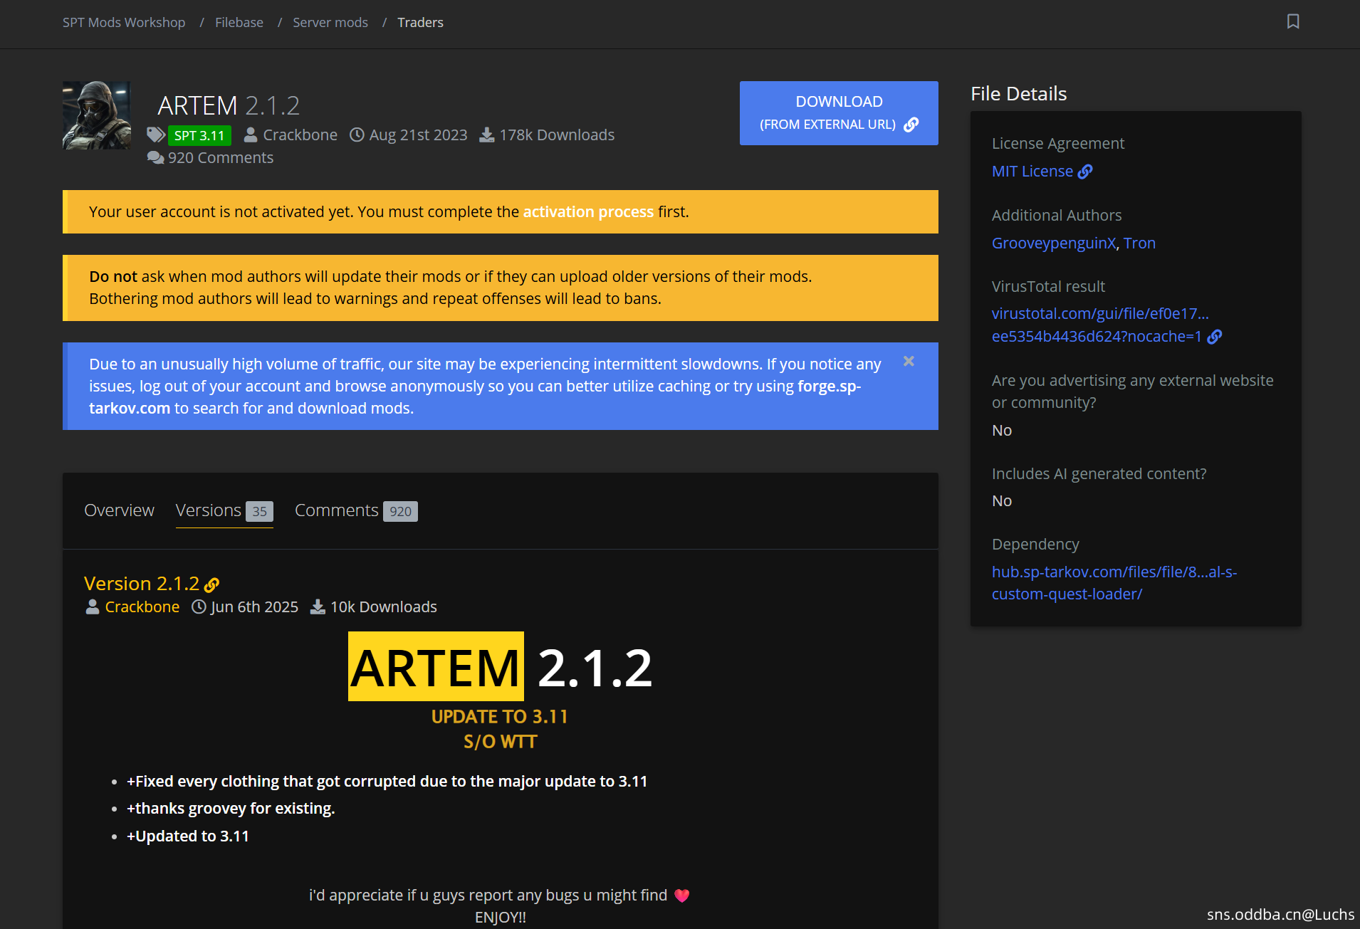Image resolution: width=1360 pixels, height=929 pixels.
Task: Click the clock icon beside Aug 21st 2023
Action: click(357, 135)
